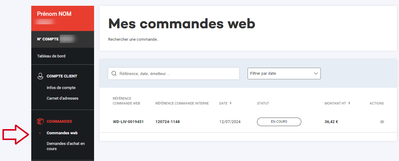
Task: Click the RÉFÉRENCE COMMANDE INTERNE column header
Action: (182, 103)
